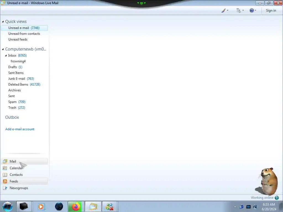Switch to Calendar view
The height and width of the screenshot is (212, 283).
(x=25, y=168)
